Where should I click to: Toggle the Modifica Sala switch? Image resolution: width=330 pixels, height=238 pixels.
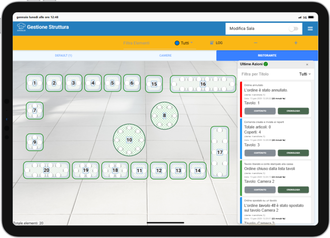point(293,29)
